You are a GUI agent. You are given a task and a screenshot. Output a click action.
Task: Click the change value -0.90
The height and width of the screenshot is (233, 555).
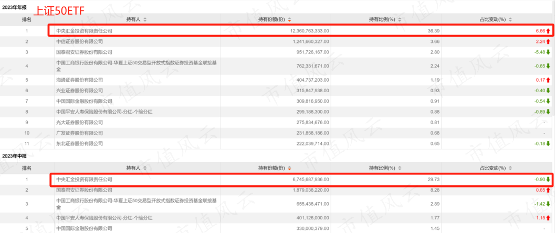tap(539, 180)
